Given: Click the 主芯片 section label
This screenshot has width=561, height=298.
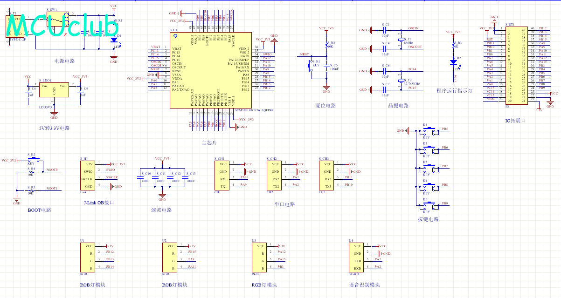Looking at the screenshot, I should click(x=209, y=142).
